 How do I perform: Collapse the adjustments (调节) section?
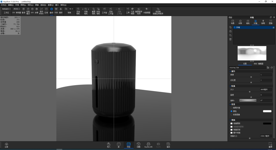(x=231, y=71)
